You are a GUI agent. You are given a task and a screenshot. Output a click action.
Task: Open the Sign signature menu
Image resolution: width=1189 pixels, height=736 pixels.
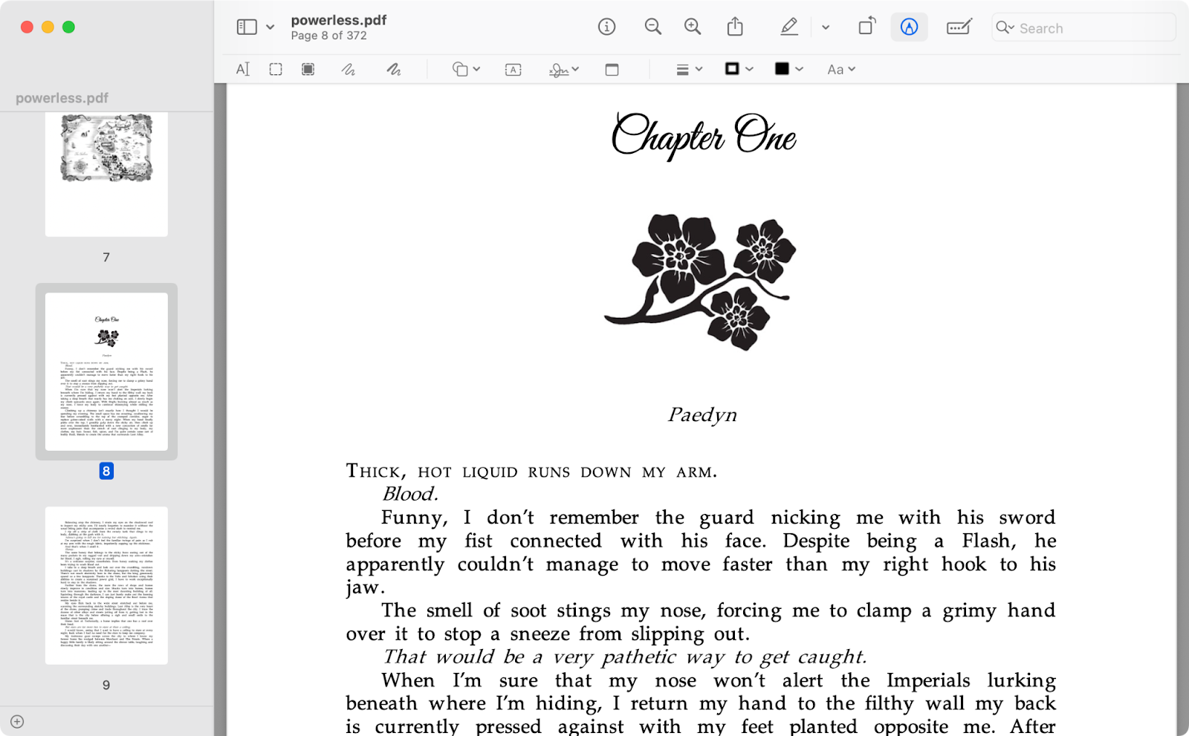[563, 69]
